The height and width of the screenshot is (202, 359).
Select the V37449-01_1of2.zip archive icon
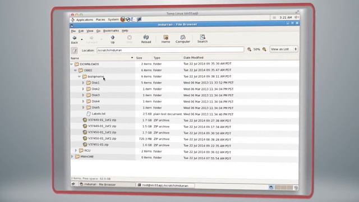(85, 120)
